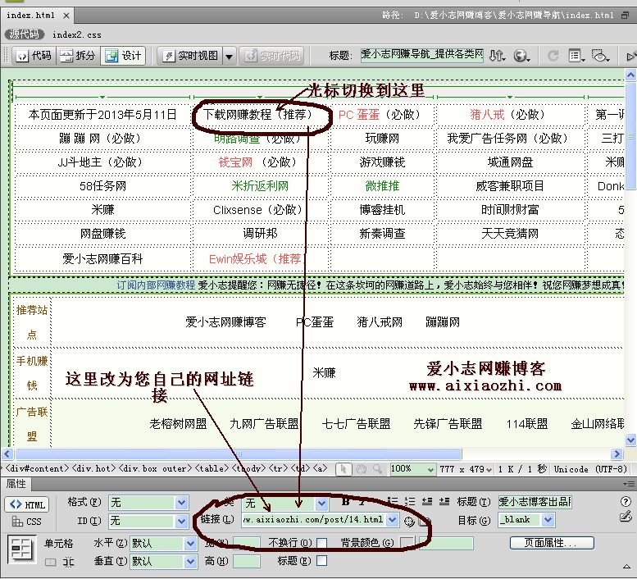The width and height of the screenshot is (637, 579).
Task: Click the cell height (高) field
Action: click(x=247, y=562)
